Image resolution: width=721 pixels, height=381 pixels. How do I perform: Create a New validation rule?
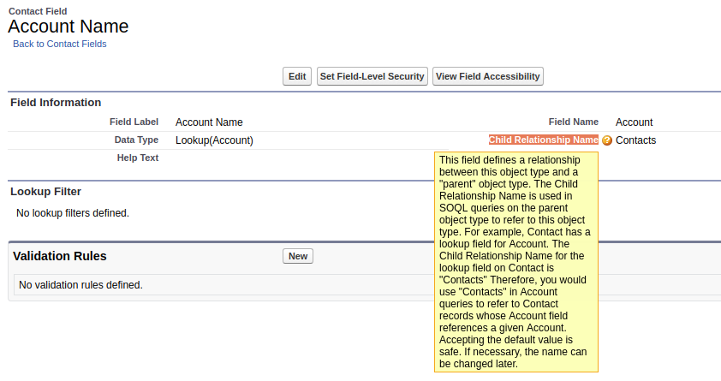pyautogui.click(x=297, y=256)
